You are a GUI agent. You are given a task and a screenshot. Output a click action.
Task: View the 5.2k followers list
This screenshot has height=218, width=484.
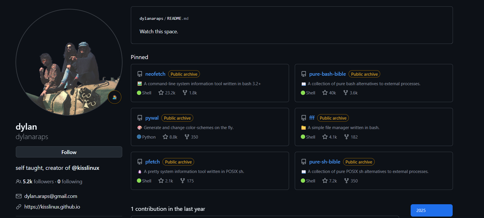[x=38, y=182]
